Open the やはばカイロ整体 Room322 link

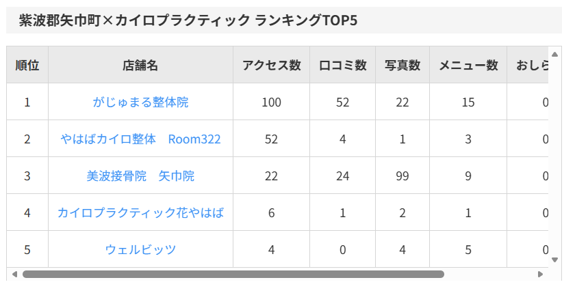click(140, 139)
